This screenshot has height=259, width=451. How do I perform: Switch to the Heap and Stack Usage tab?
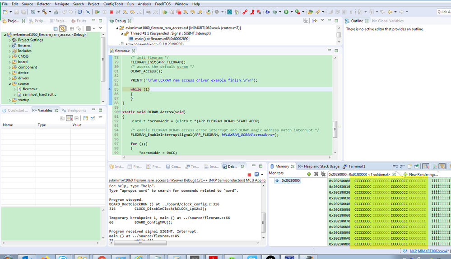click(318, 166)
